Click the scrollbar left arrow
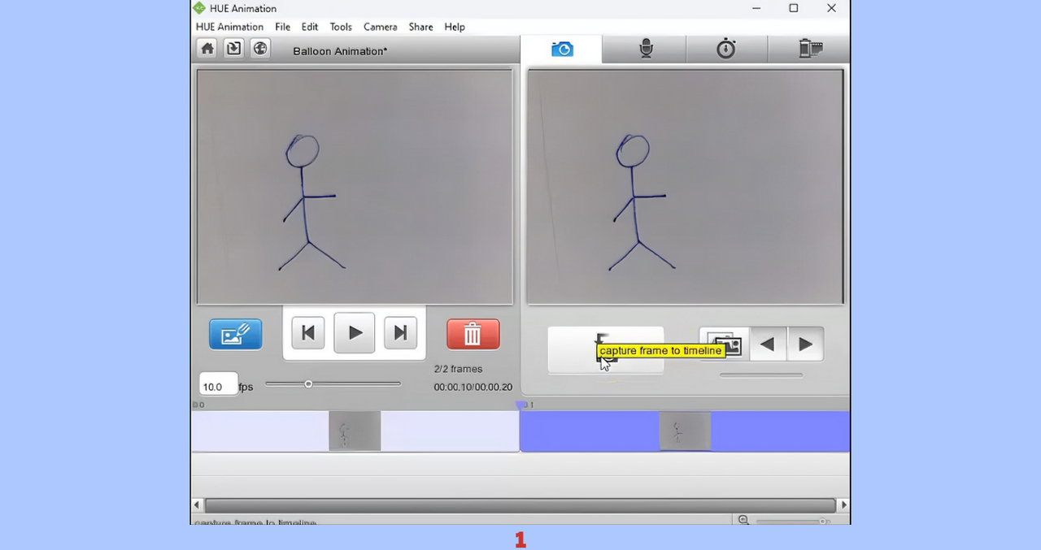This screenshot has height=550, width=1041. (x=197, y=505)
